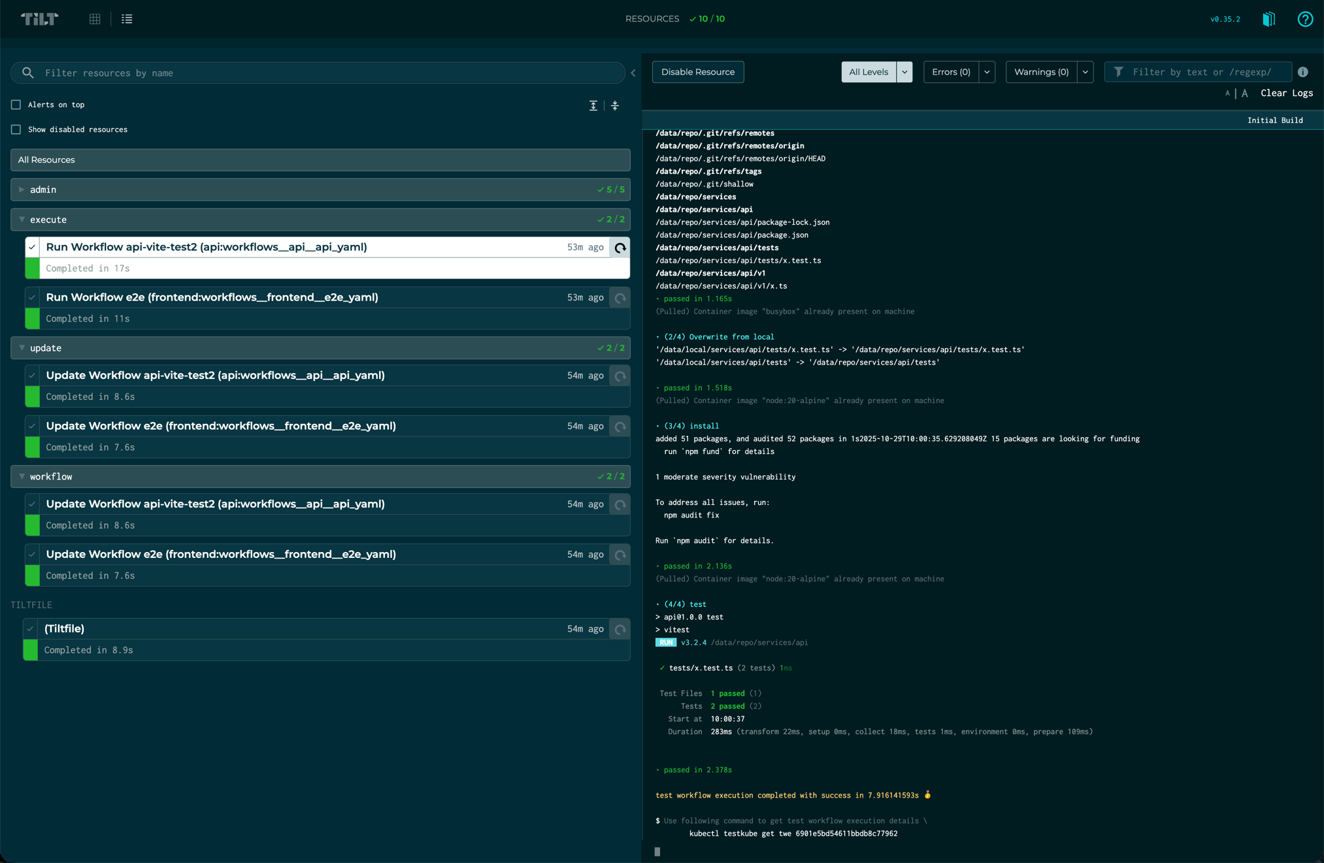Expand the 'admin' group
This screenshot has width=1324, height=863.
click(22, 189)
